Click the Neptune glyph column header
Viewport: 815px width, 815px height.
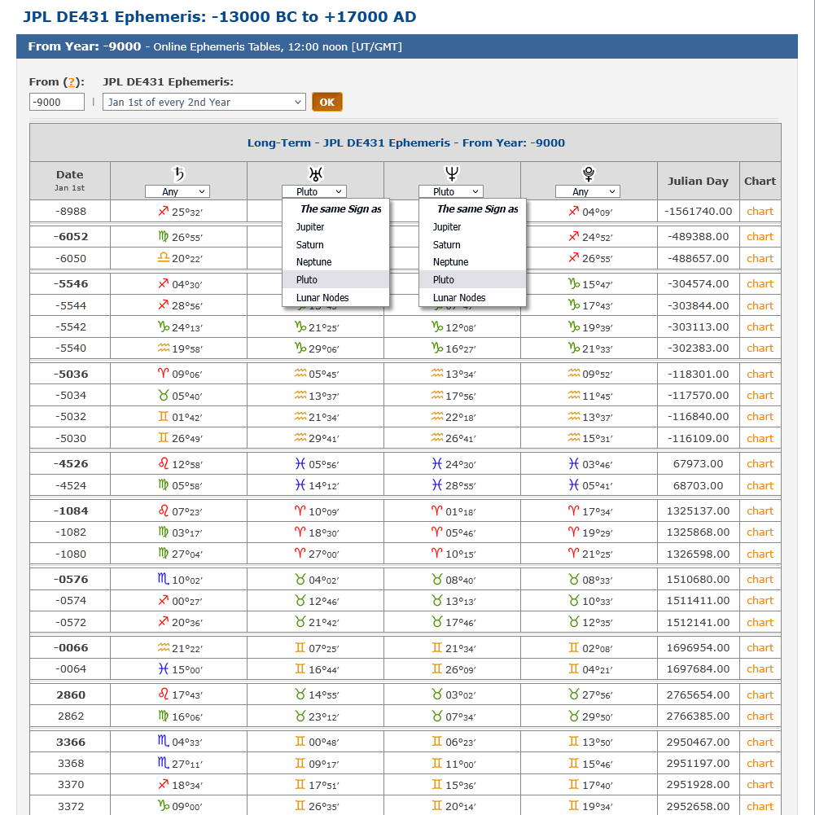click(452, 173)
